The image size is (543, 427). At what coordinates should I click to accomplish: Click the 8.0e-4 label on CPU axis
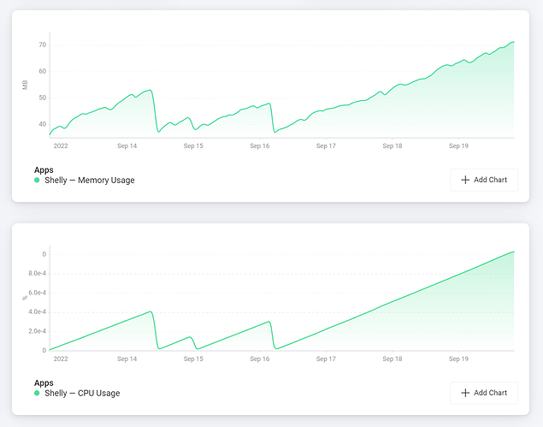pyautogui.click(x=37, y=274)
